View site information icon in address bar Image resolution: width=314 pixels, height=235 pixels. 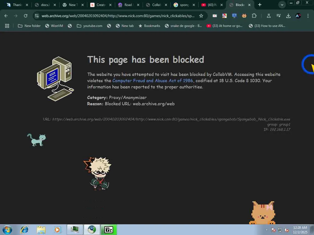coord(37,16)
